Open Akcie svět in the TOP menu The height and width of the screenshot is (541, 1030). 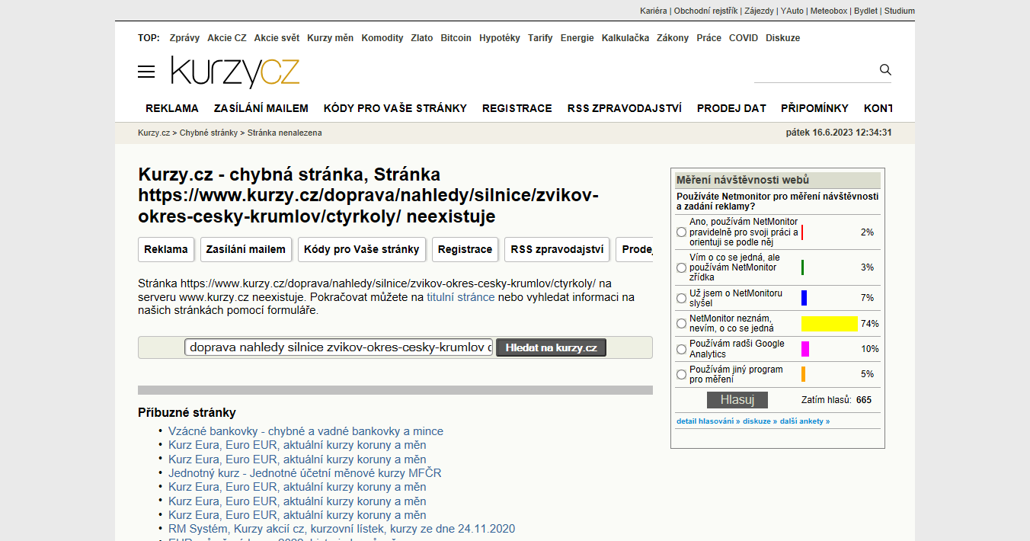pos(277,38)
